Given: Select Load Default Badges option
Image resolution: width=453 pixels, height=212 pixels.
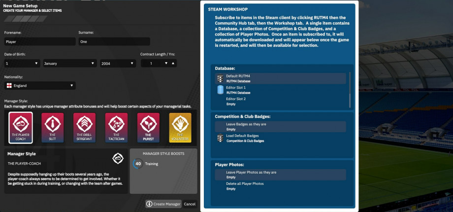Looking at the screenshot, I should [280, 138].
